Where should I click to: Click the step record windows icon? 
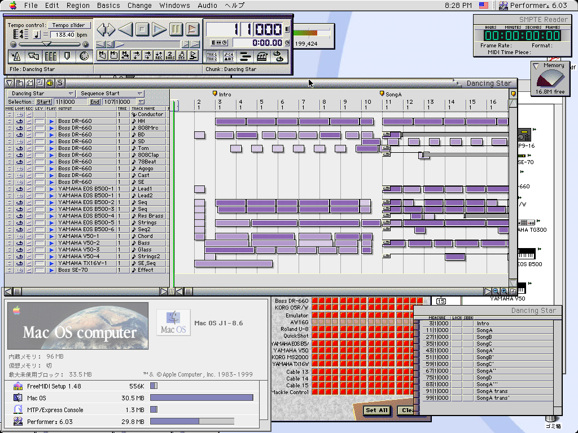(x=33, y=56)
